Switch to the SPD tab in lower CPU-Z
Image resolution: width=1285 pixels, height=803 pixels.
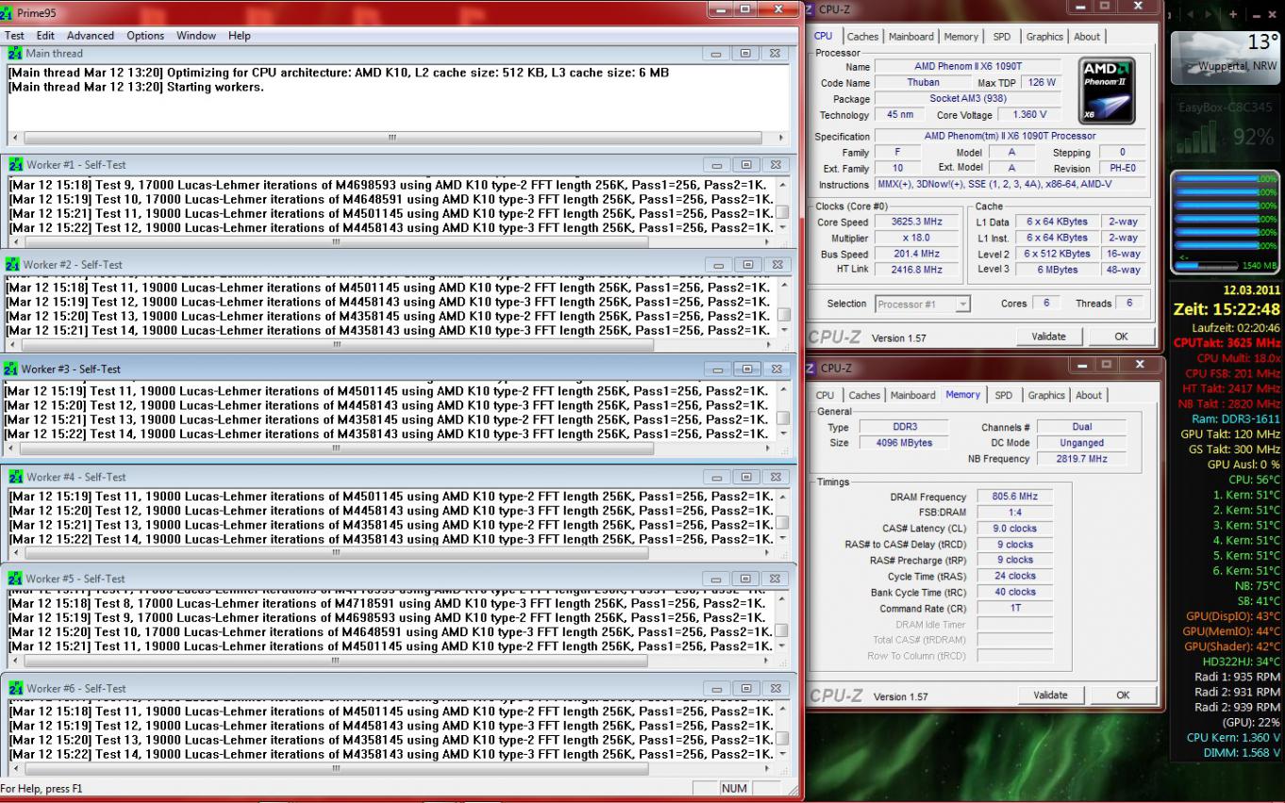(x=1004, y=396)
